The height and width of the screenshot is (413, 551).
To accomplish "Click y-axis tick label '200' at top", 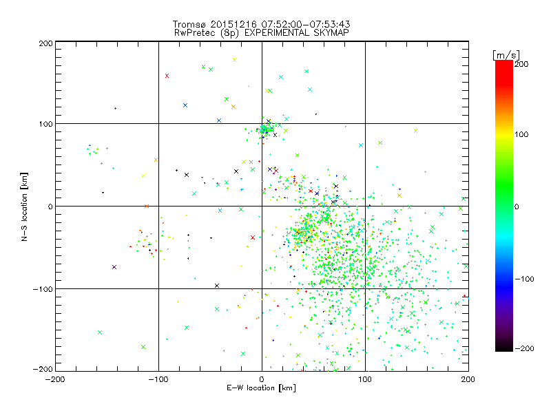I will [x=45, y=43].
